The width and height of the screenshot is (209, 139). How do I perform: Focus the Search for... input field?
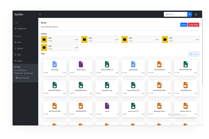[175, 14]
